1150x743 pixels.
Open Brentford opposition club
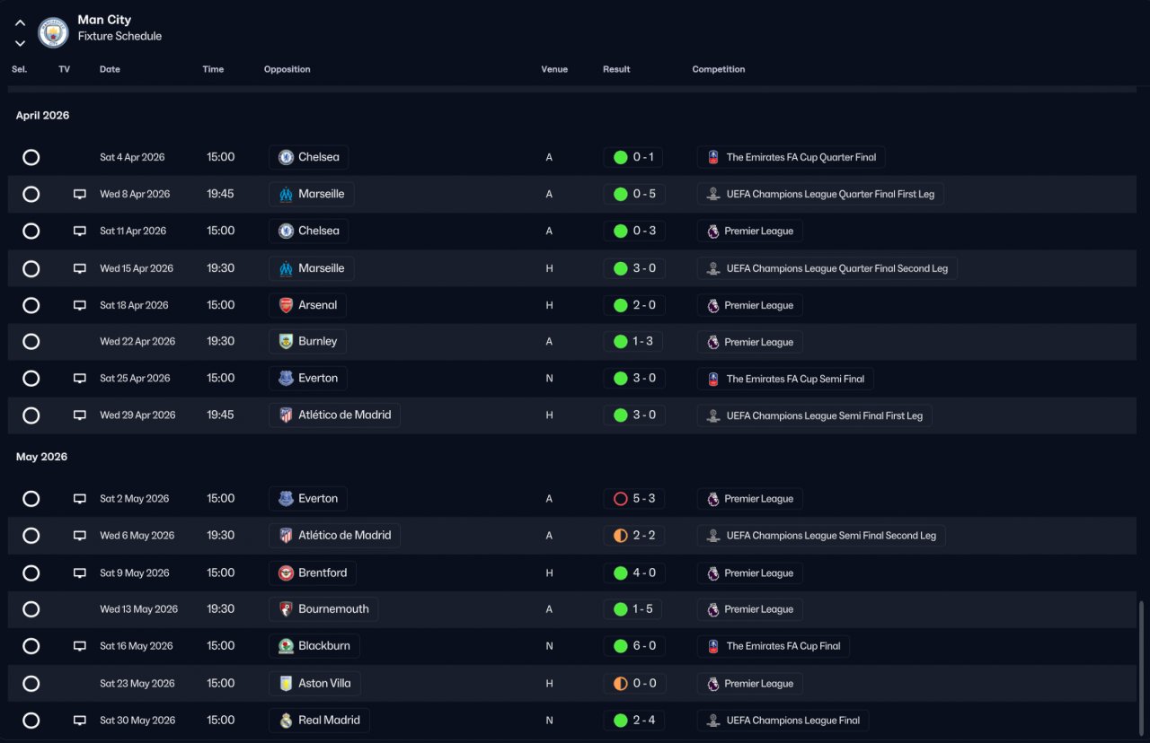[x=312, y=573]
